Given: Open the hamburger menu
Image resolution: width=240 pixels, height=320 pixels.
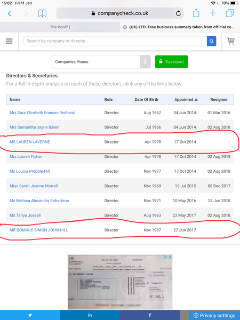Looking at the screenshot, I should tap(9, 41).
